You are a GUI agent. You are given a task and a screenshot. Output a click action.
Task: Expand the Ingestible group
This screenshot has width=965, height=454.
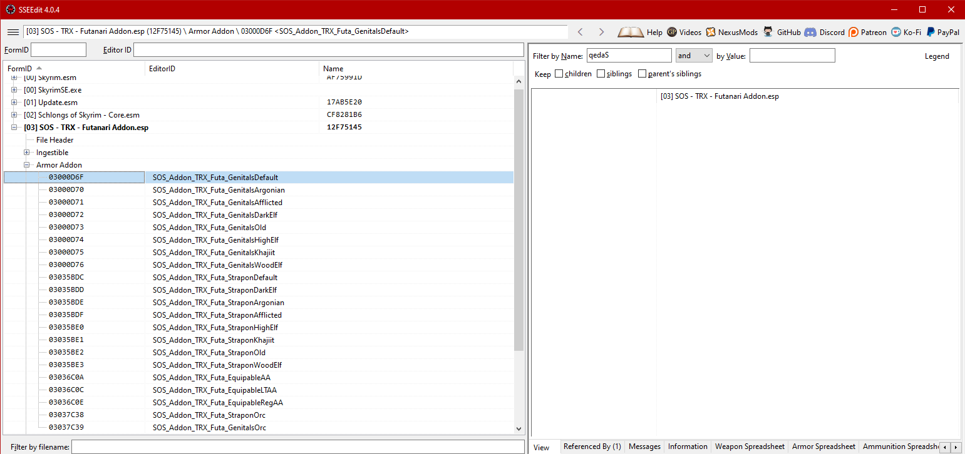click(x=27, y=153)
